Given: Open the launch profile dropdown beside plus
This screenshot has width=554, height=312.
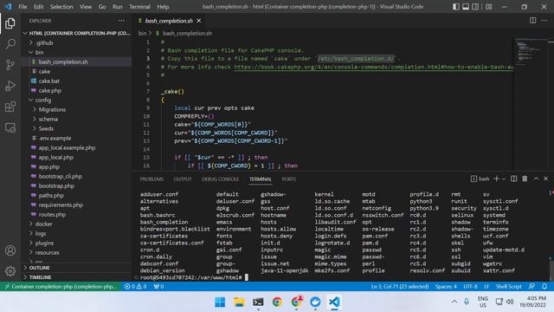Looking at the screenshot, I should [504, 179].
